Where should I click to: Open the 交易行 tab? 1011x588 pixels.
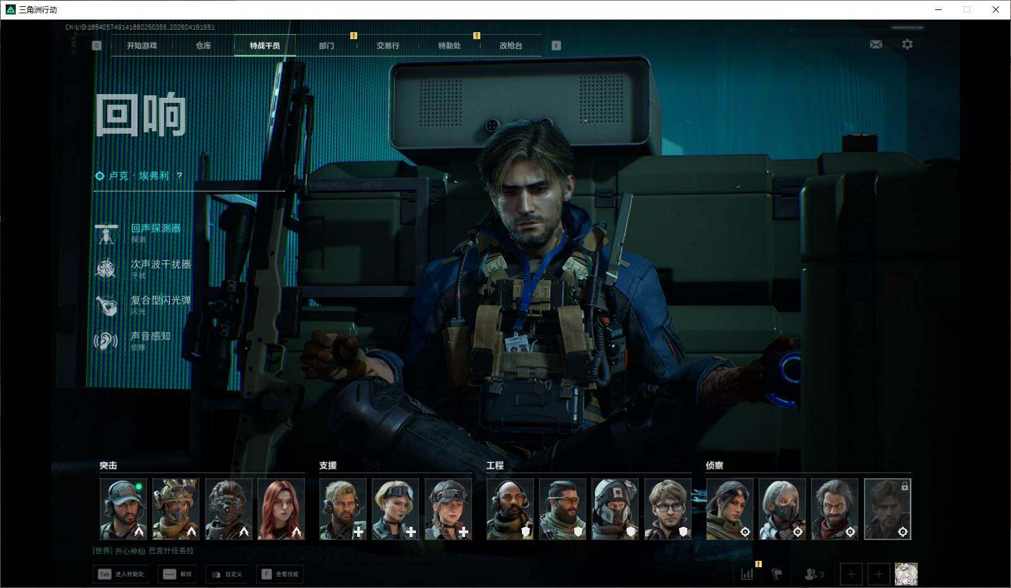point(387,45)
